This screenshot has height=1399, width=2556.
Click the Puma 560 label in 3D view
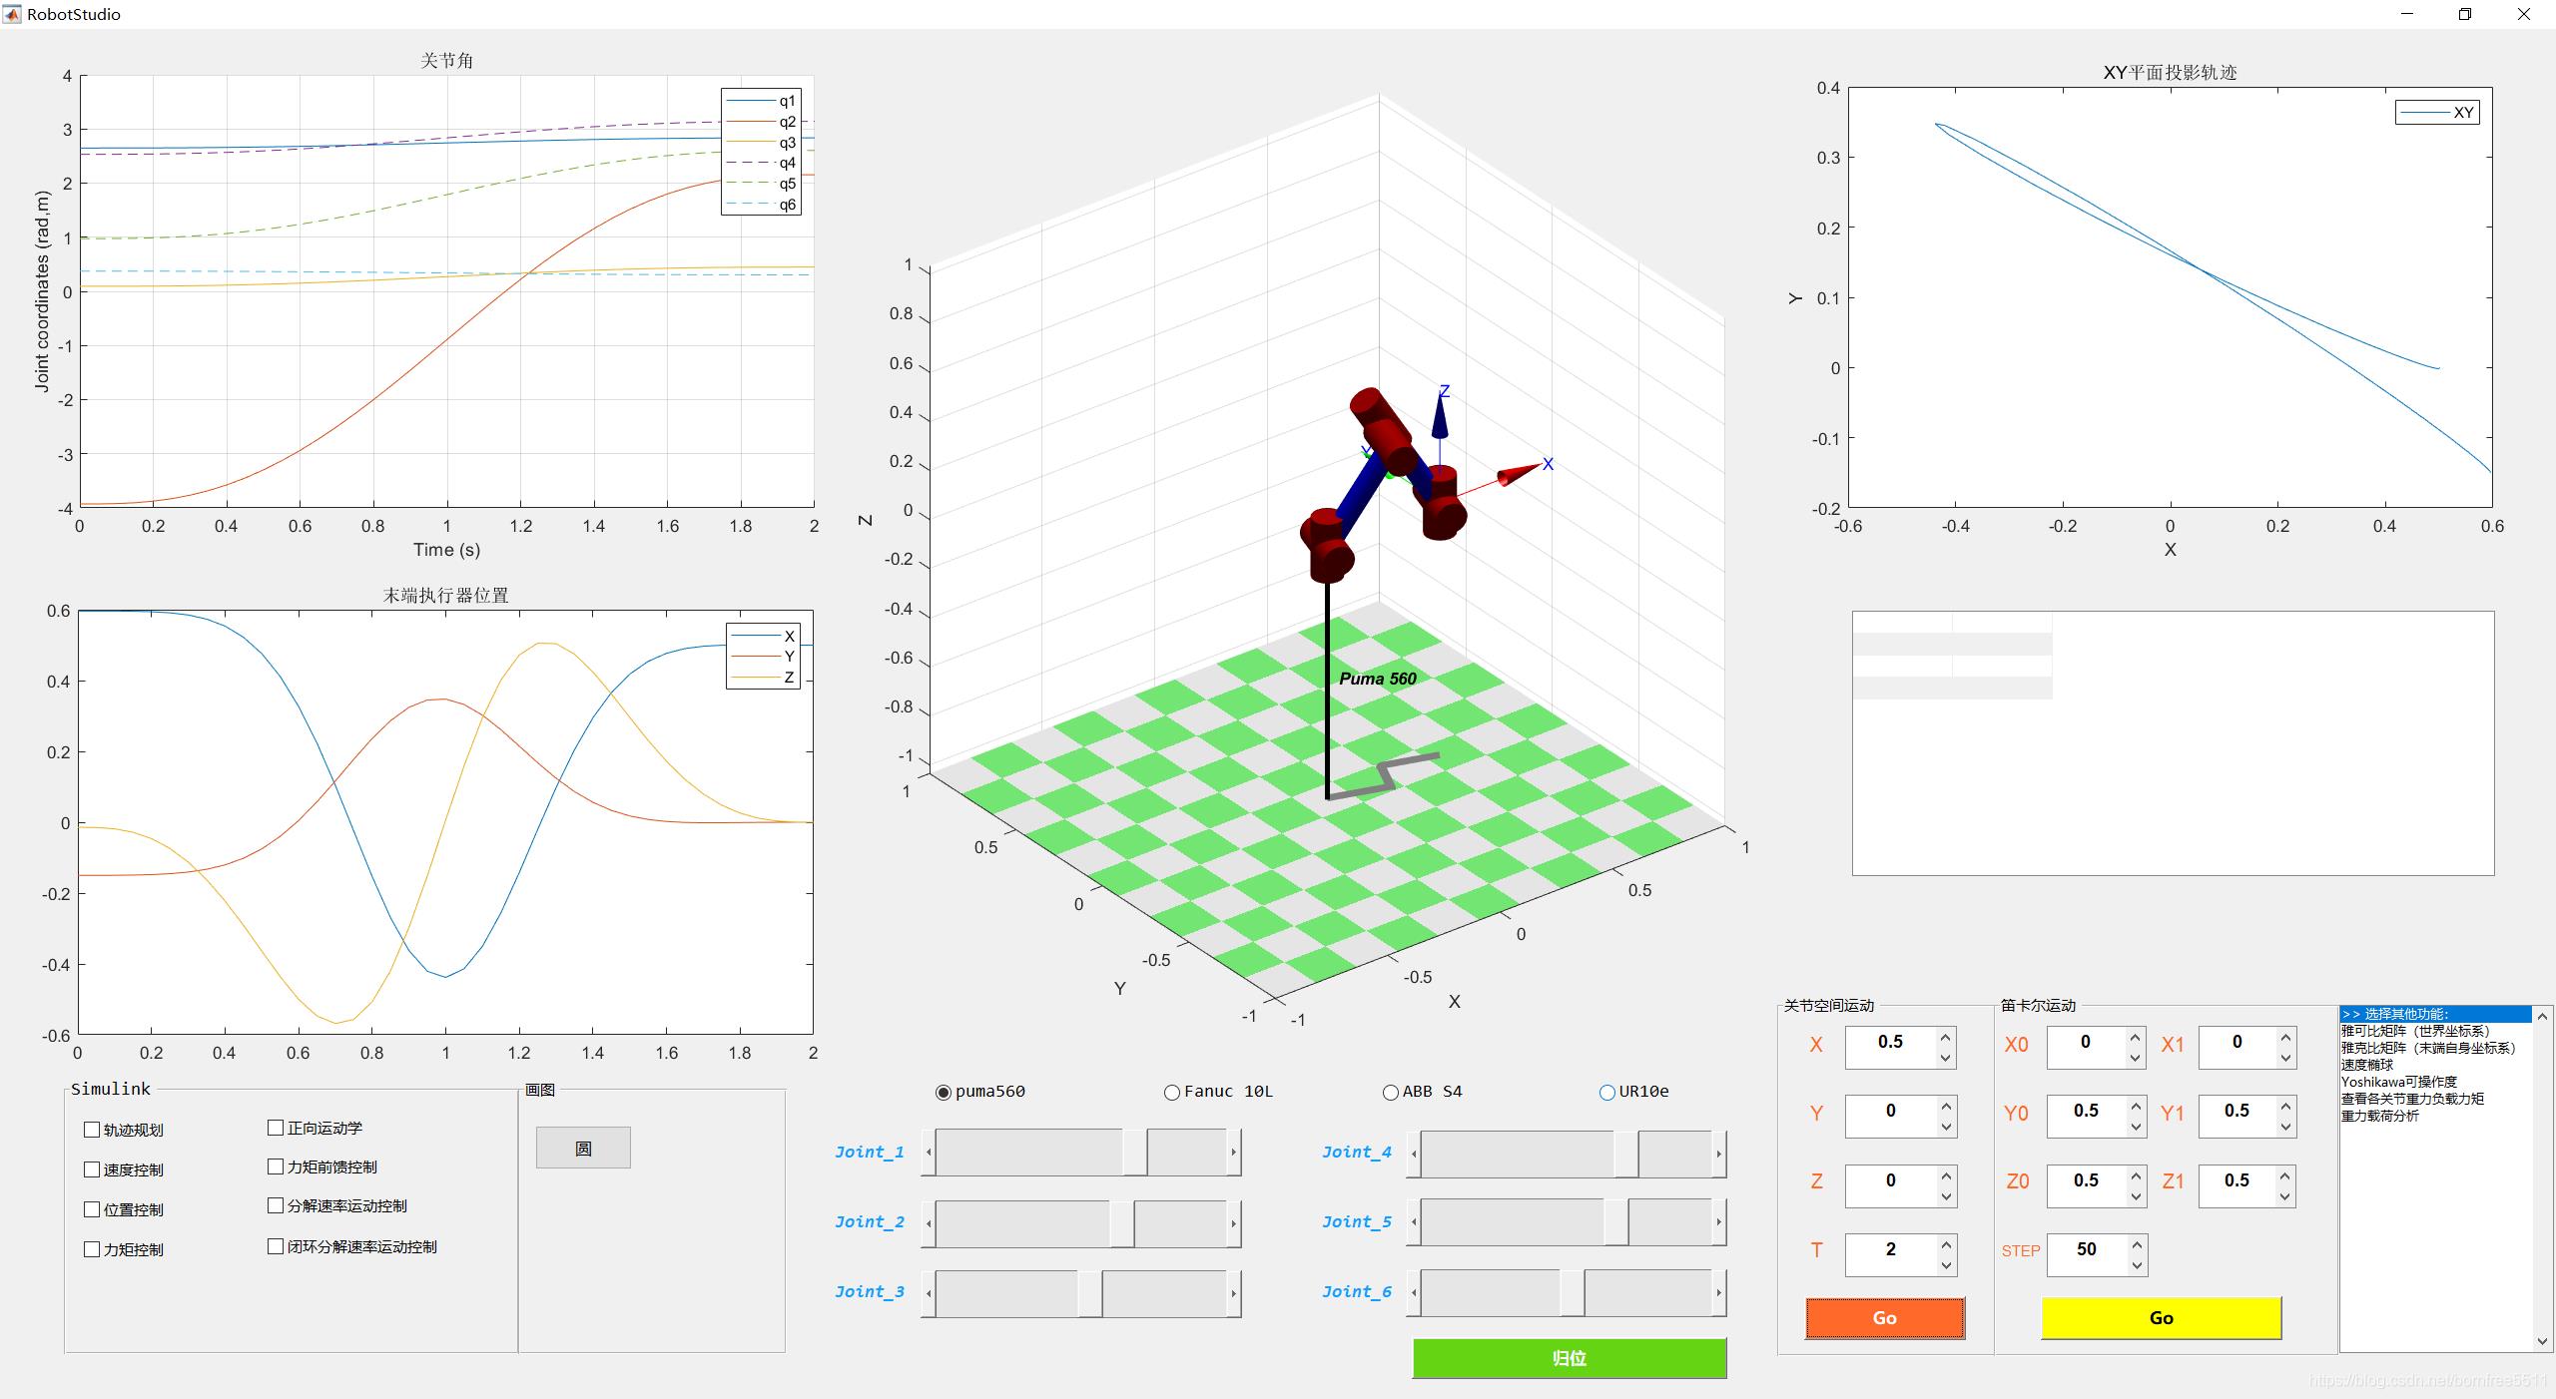click(1378, 679)
